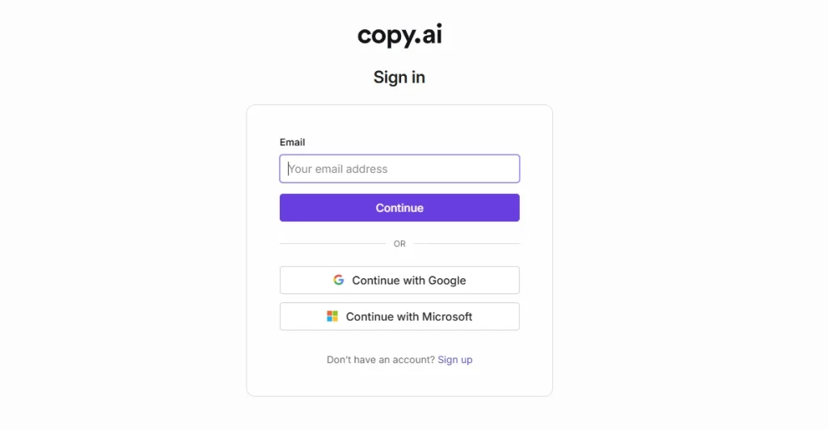This screenshot has width=828, height=430.
Task: Click the "Continue with Microsoft" text label
Action: [409, 317]
